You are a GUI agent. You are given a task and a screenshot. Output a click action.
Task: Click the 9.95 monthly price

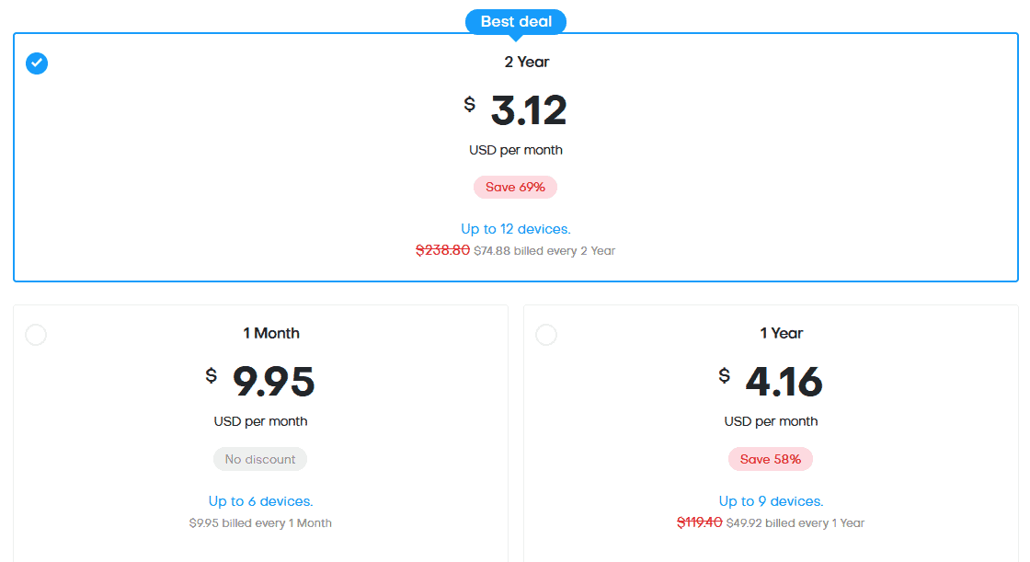(273, 383)
